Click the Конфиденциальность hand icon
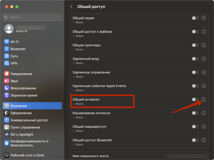Screen dimensions: 214x160 tap(7, 143)
